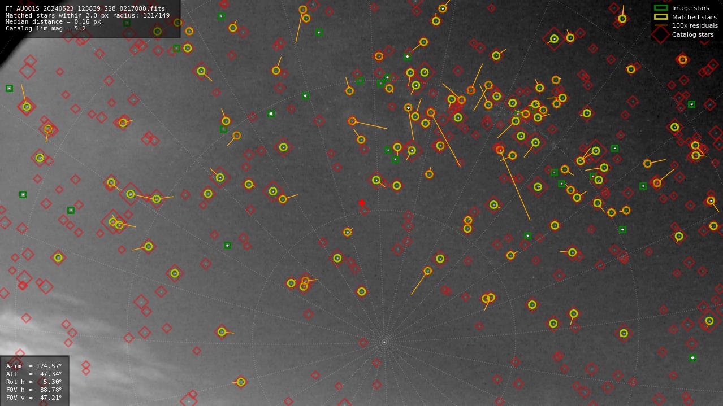Click the '100x residuals' legend label
The height and width of the screenshot is (406, 723).
pyautogui.click(x=695, y=25)
